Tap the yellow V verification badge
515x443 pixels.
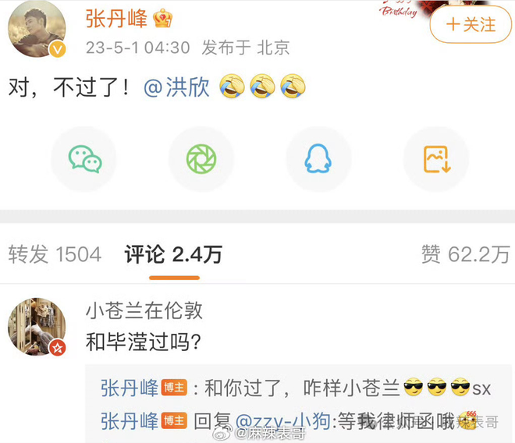coord(58,49)
